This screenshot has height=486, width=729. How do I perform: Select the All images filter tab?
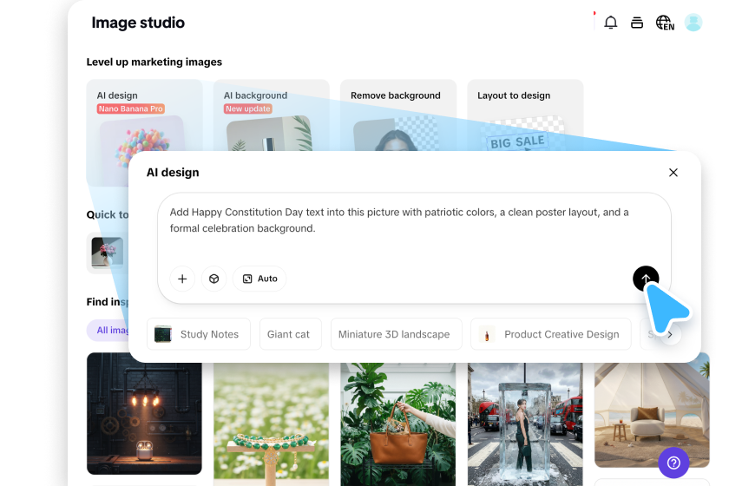(x=108, y=330)
